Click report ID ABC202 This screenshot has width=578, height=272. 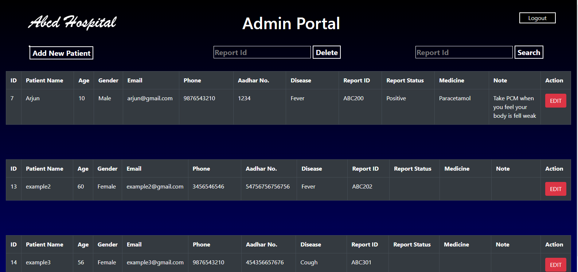click(x=362, y=187)
